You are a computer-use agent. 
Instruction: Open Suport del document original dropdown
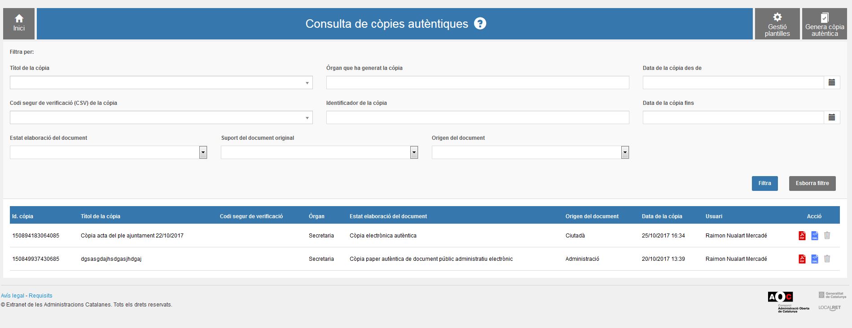click(414, 153)
